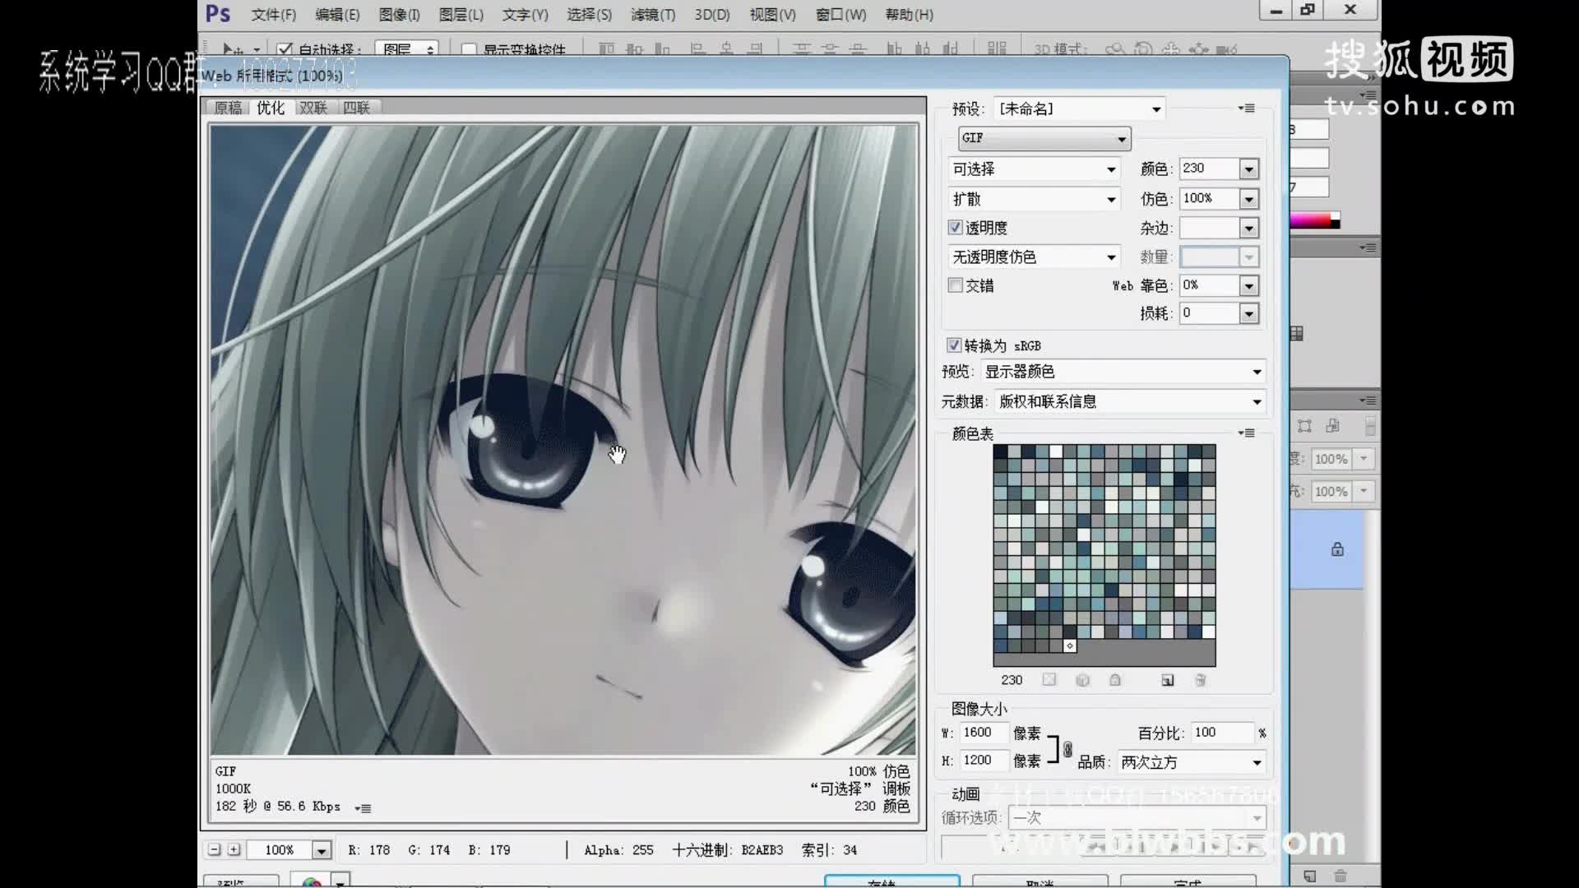
Task: Open the 窗口(W) window menu
Action: click(840, 15)
